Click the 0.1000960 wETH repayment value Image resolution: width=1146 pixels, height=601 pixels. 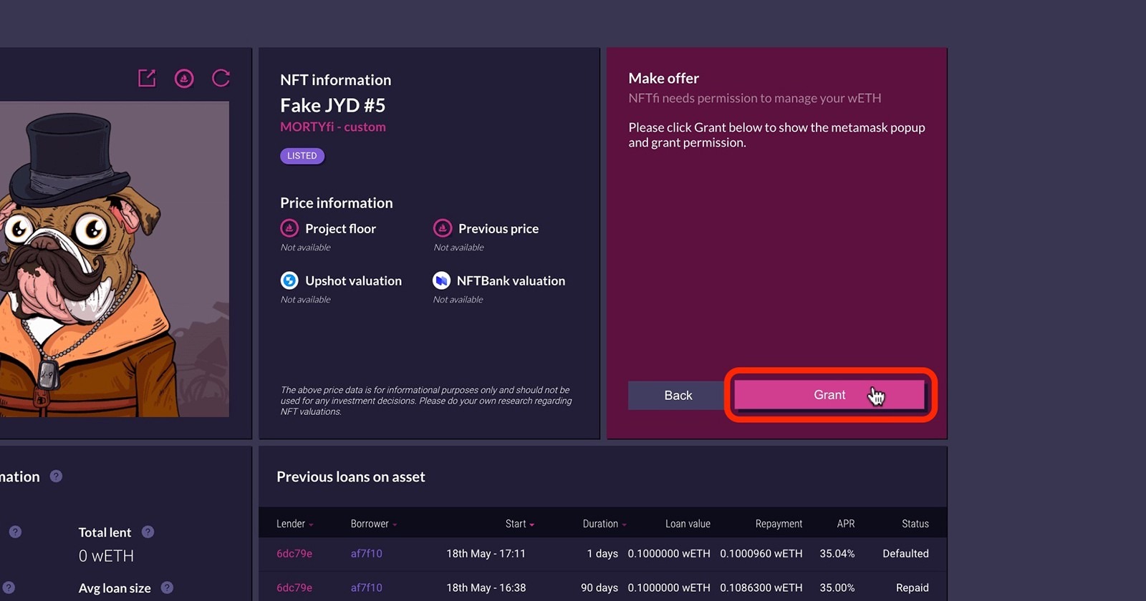pos(761,554)
